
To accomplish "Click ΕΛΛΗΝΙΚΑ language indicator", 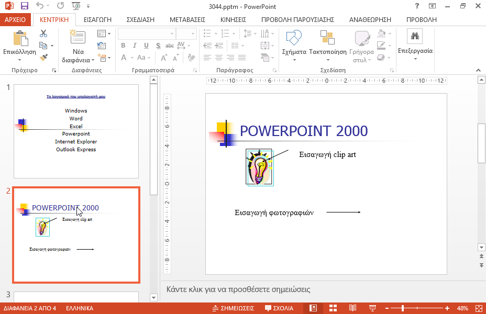I will pos(80,308).
